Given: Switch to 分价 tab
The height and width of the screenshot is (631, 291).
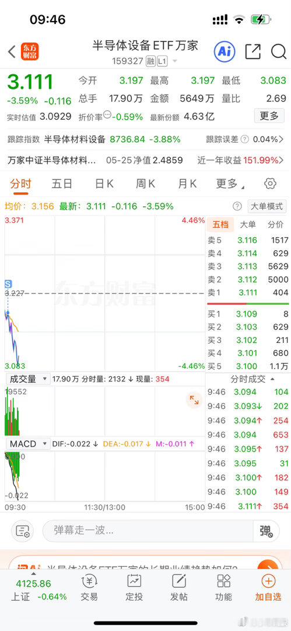Looking at the screenshot, I should [x=275, y=224].
